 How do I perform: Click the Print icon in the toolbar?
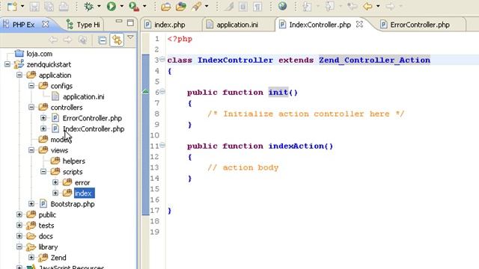click(64, 6)
